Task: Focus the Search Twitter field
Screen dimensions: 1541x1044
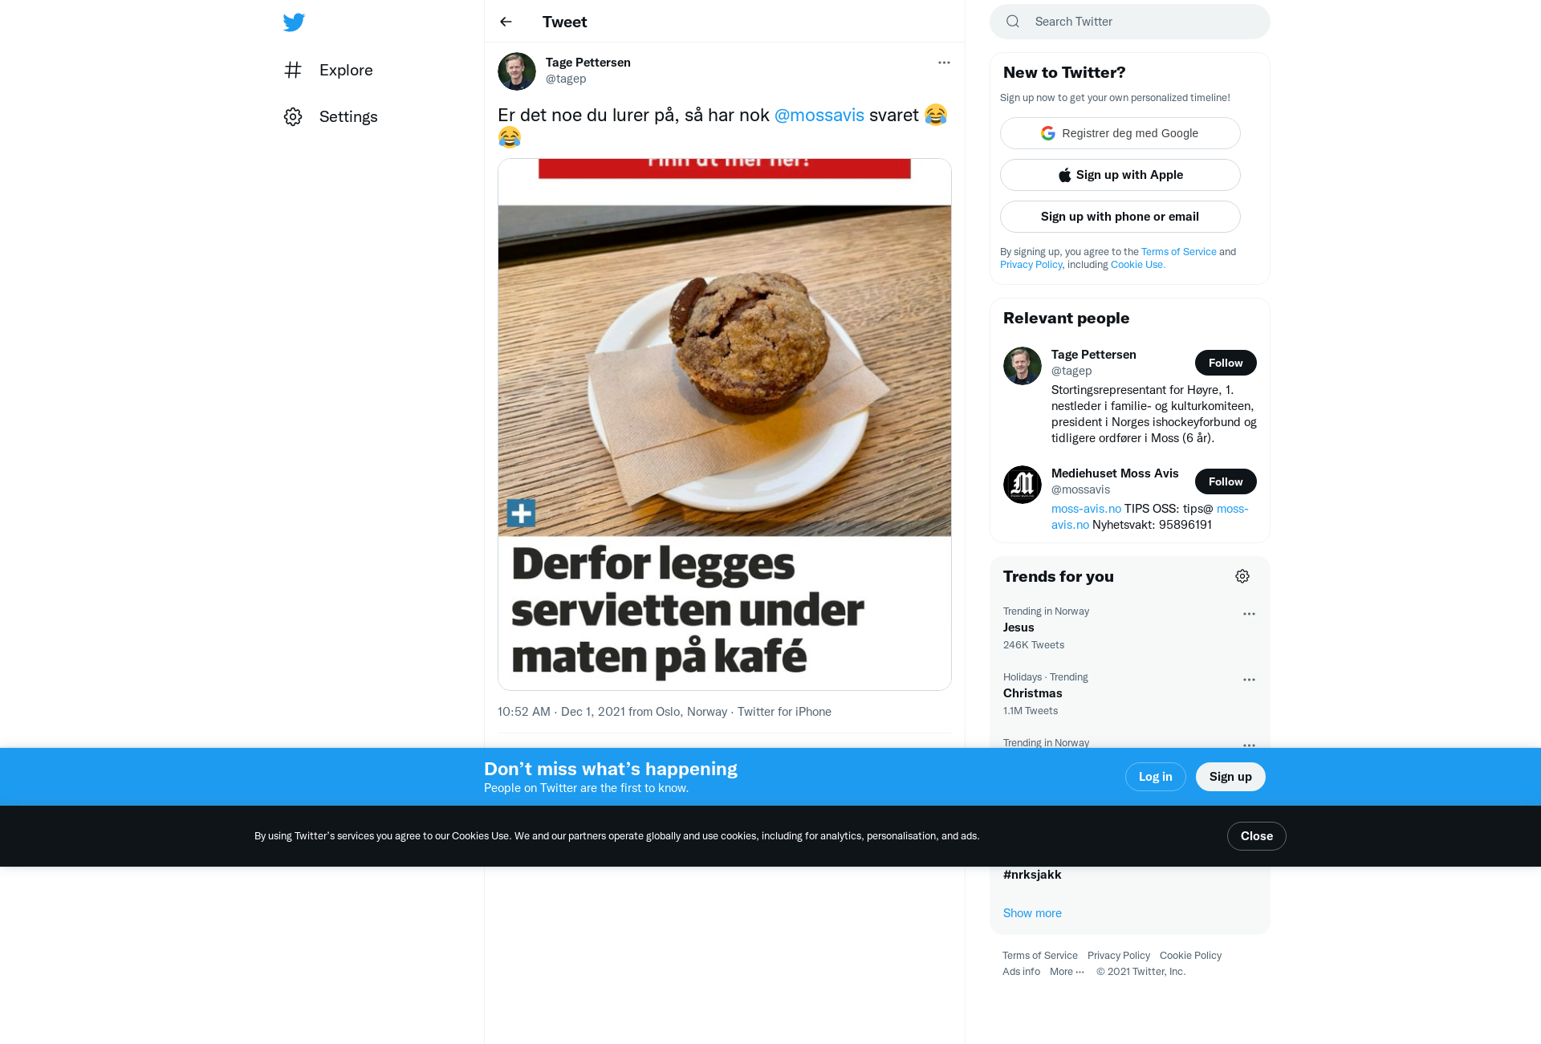Action: click(x=1130, y=22)
